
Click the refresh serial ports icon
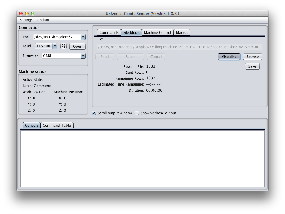(63, 46)
